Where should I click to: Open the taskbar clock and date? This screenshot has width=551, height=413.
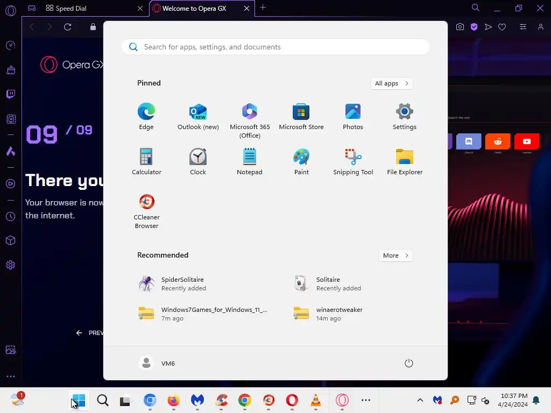513,400
